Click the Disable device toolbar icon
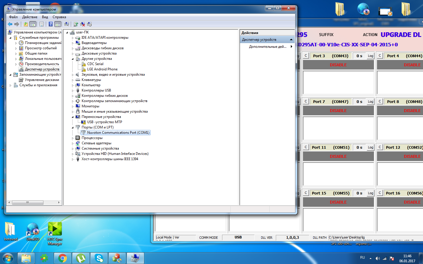This screenshot has width=423, height=264. (x=89, y=24)
